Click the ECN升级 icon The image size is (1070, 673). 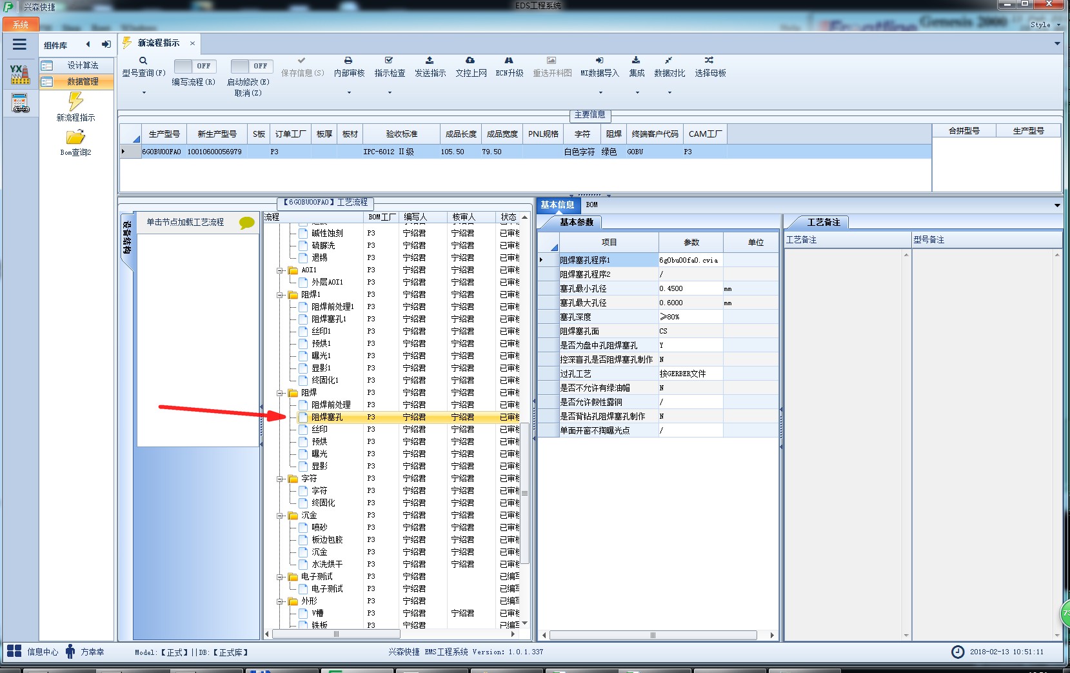(x=509, y=60)
